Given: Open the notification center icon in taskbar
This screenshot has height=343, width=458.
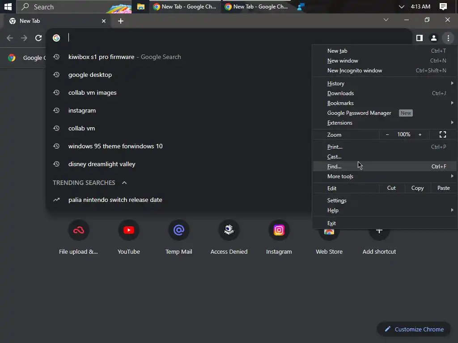Looking at the screenshot, I should tap(443, 7).
